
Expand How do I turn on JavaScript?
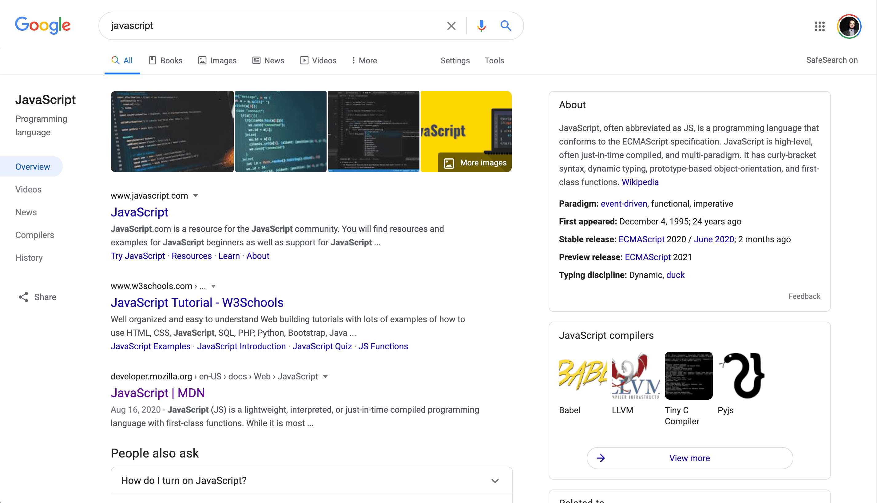tap(312, 481)
